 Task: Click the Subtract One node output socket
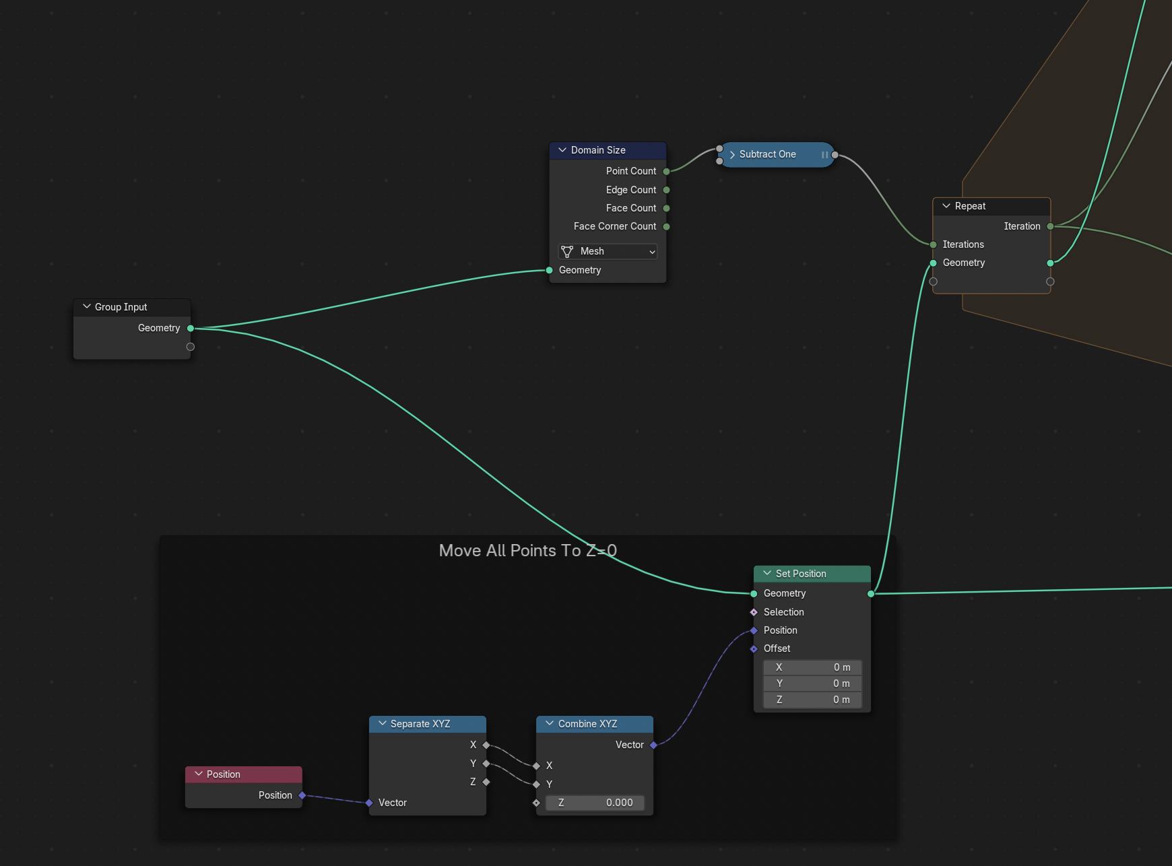tap(835, 155)
